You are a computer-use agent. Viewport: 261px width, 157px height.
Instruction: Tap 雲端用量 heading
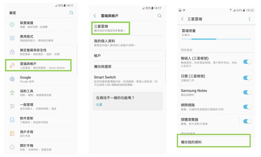point(189,31)
